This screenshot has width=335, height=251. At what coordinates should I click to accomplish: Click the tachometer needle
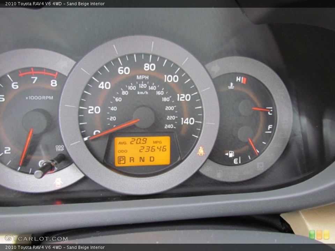click(x=26, y=147)
